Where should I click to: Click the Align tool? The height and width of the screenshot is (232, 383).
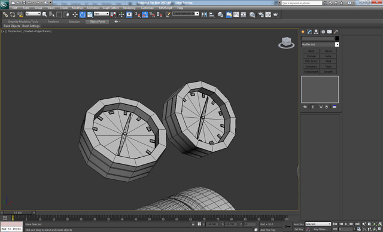click(x=211, y=14)
